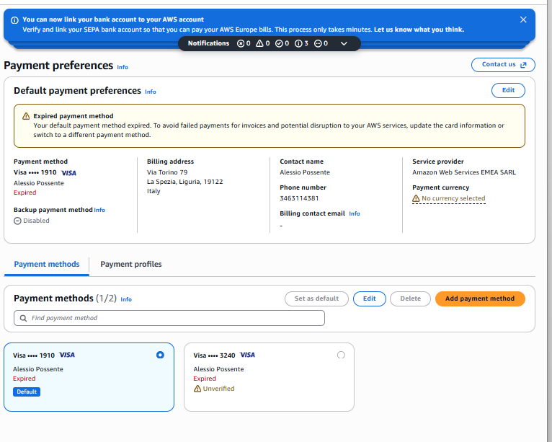Image resolution: width=552 pixels, height=442 pixels.
Task: Switch to the Payment profiles tab
Action: click(131, 264)
